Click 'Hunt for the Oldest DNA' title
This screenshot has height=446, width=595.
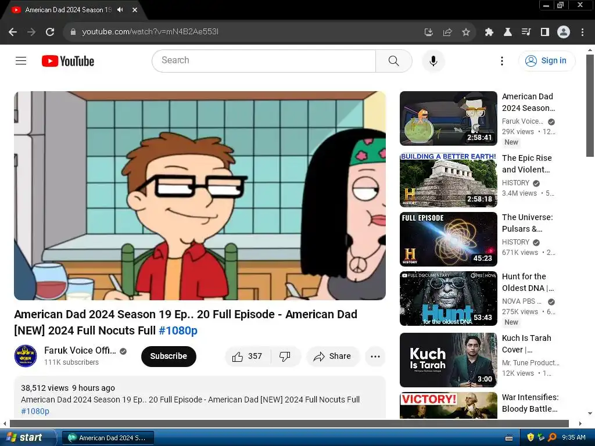click(x=528, y=282)
